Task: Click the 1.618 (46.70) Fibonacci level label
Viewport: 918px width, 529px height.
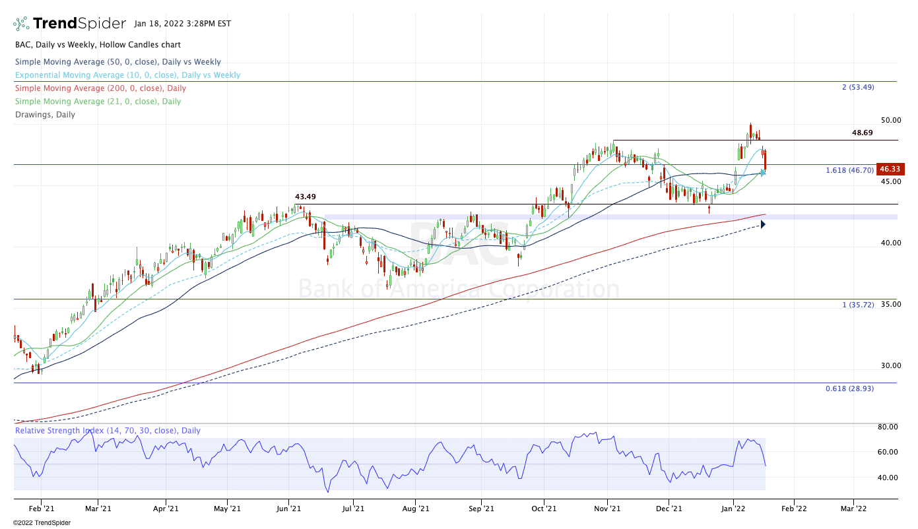Action: [x=850, y=170]
